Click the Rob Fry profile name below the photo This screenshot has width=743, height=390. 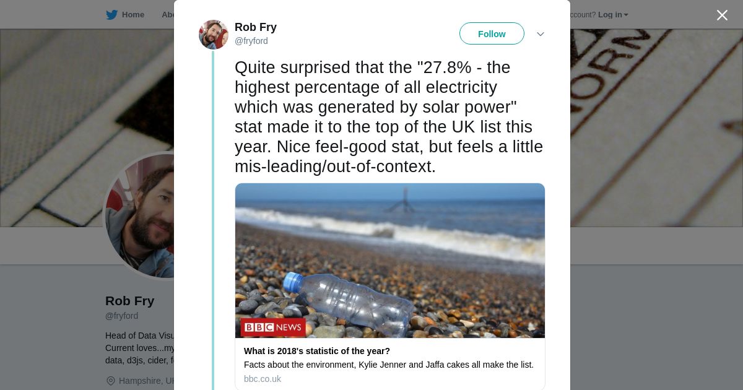130,301
